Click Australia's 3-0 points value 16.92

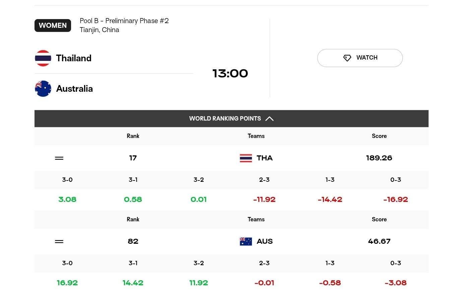[x=67, y=283]
